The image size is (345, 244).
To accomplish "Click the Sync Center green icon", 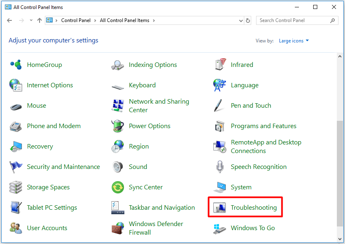I will [x=118, y=187].
